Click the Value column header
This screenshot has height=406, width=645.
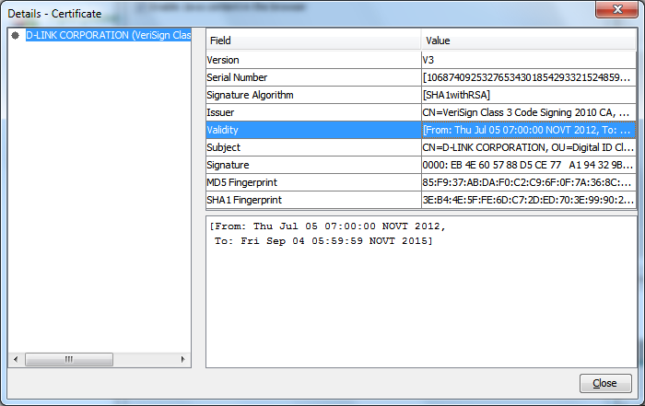[x=528, y=41]
